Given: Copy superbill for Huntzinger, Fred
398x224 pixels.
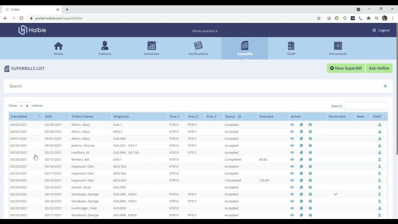Looking at the screenshot, I should coord(301,208).
